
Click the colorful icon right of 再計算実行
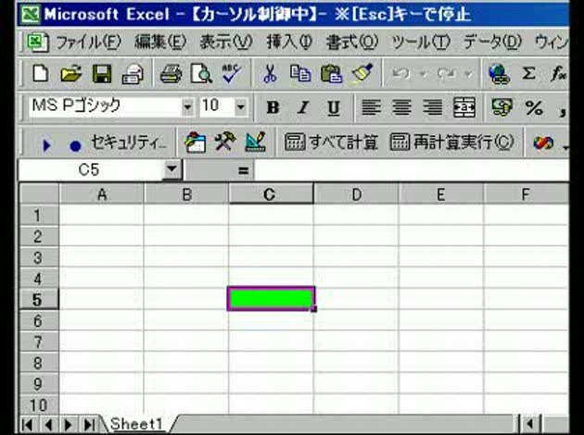point(543,143)
